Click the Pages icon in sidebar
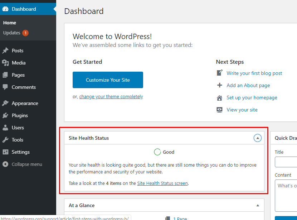 click(x=5, y=75)
